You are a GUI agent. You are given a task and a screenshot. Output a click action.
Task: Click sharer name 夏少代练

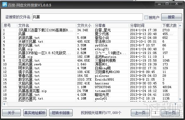(x=102, y=34)
